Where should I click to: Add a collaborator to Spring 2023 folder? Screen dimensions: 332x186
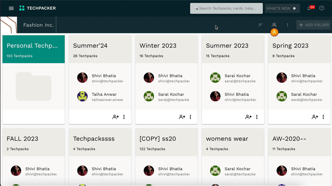(x=315, y=117)
